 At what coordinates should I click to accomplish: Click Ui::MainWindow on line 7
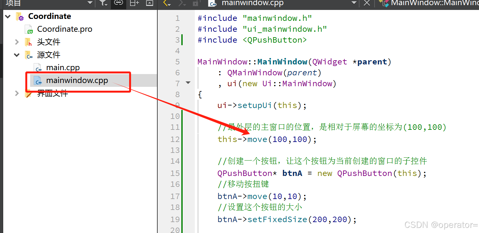tap(297, 84)
